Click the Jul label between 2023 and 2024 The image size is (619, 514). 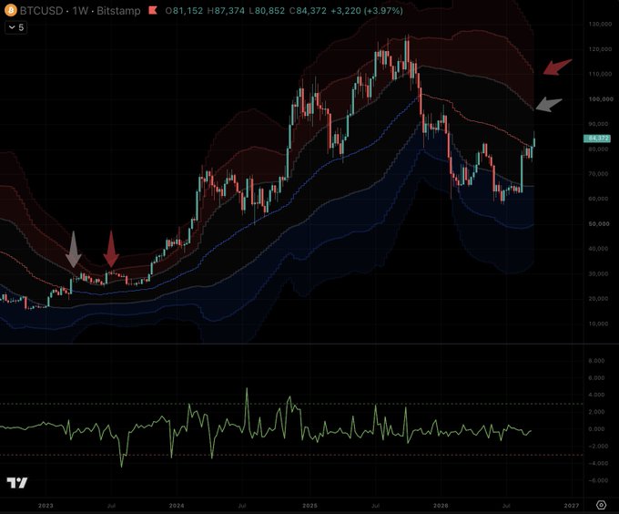point(111,506)
